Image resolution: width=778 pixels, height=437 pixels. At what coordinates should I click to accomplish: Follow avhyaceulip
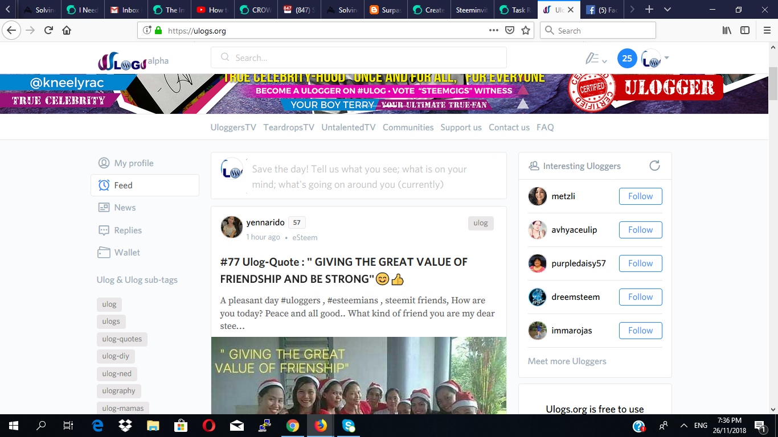pyautogui.click(x=640, y=230)
